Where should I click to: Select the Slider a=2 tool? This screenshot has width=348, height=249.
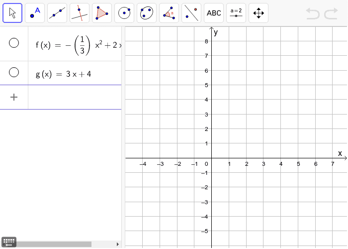coord(236,13)
